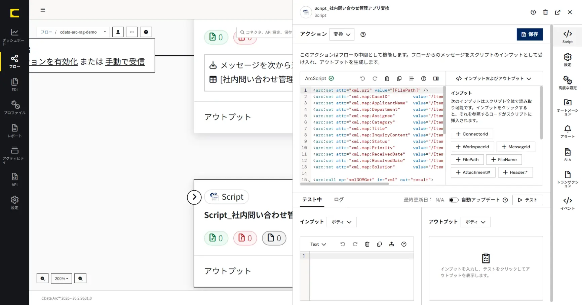
Task: Click the connector search field
Action: tap(264, 32)
